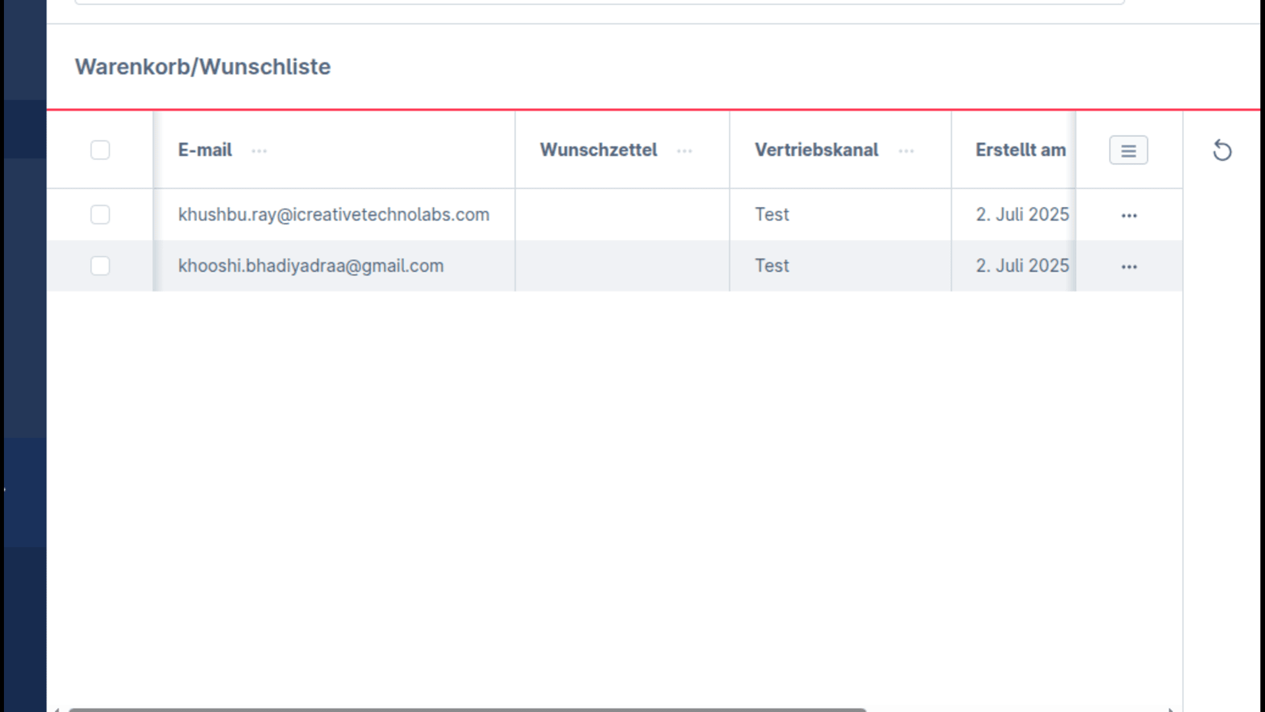Image resolution: width=1265 pixels, height=712 pixels.
Task: Click email khooshi.bhadiyadraa@gmail.com
Action: tap(311, 266)
